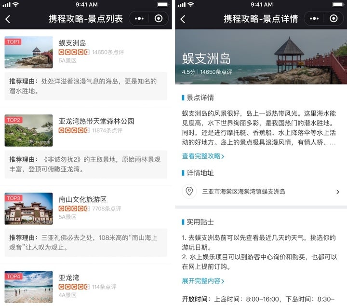The height and width of the screenshot is (306, 347).
Task: Open TOP3 南山文化旅游区 thumbnail
Action: click(29, 209)
